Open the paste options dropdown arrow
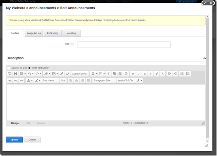This screenshot has width=217, height=156. click(25, 74)
